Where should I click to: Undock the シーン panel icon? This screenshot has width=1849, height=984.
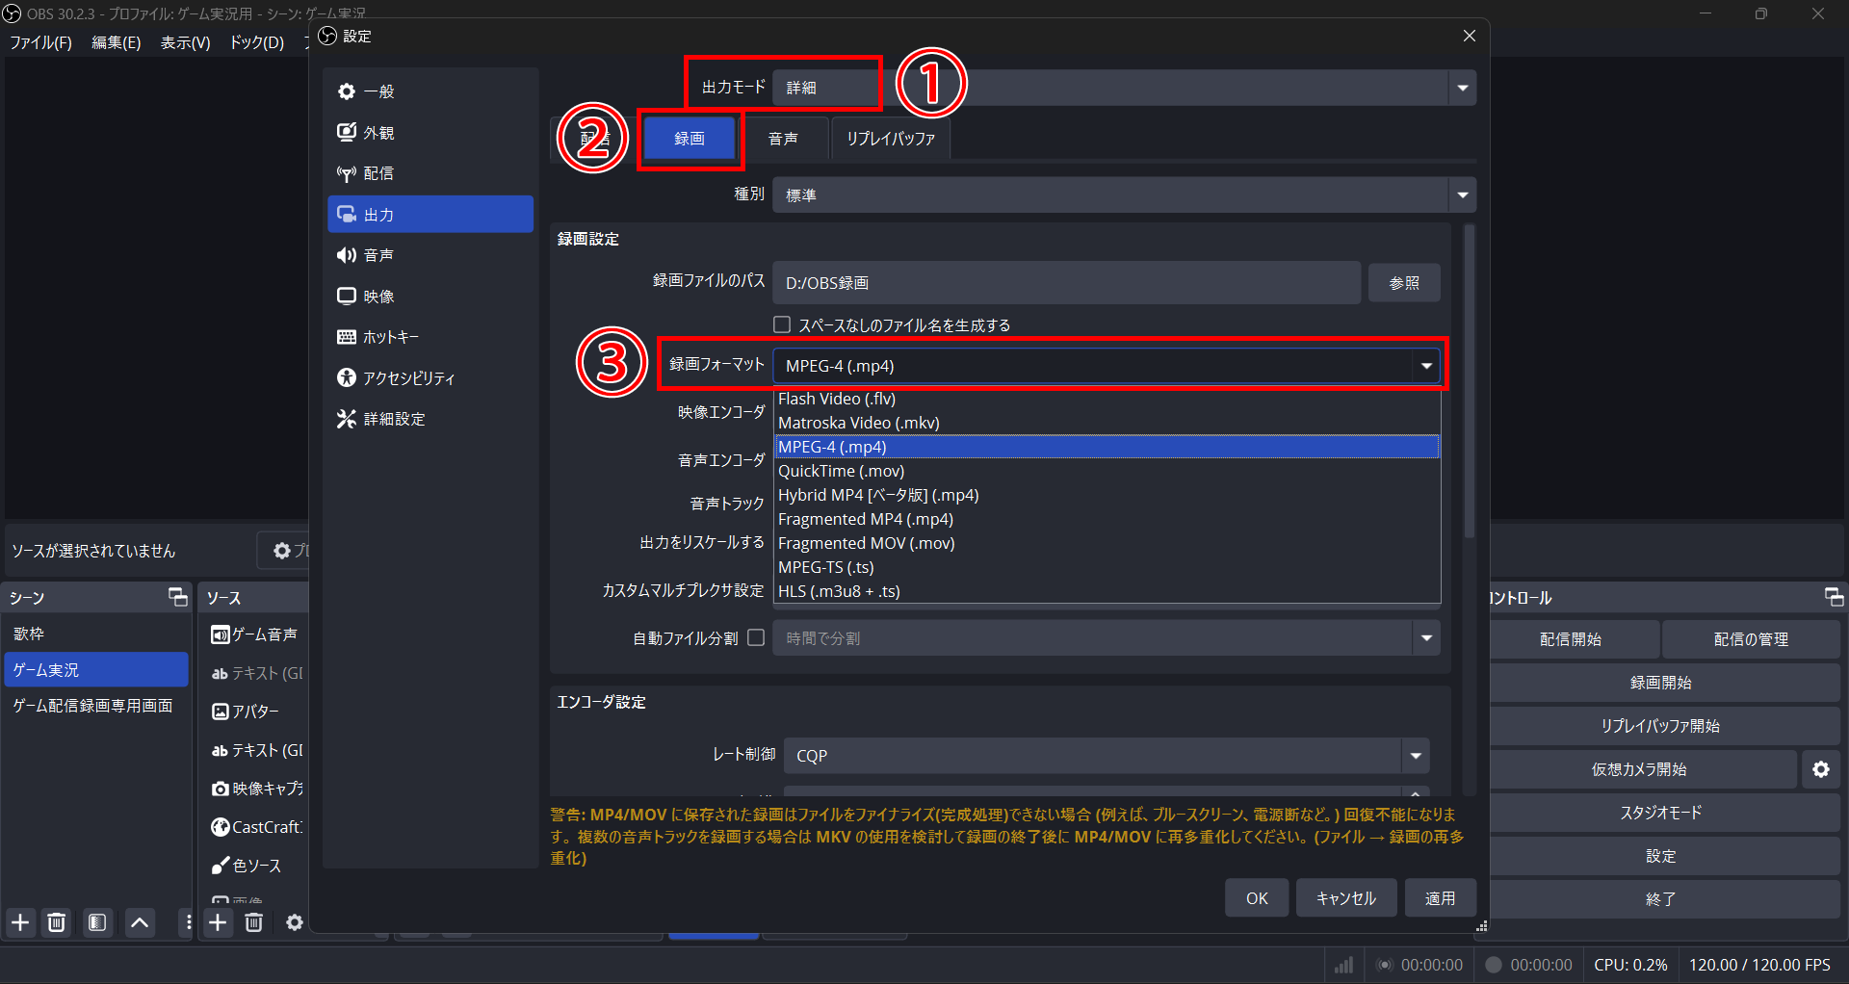[x=178, y=597]
